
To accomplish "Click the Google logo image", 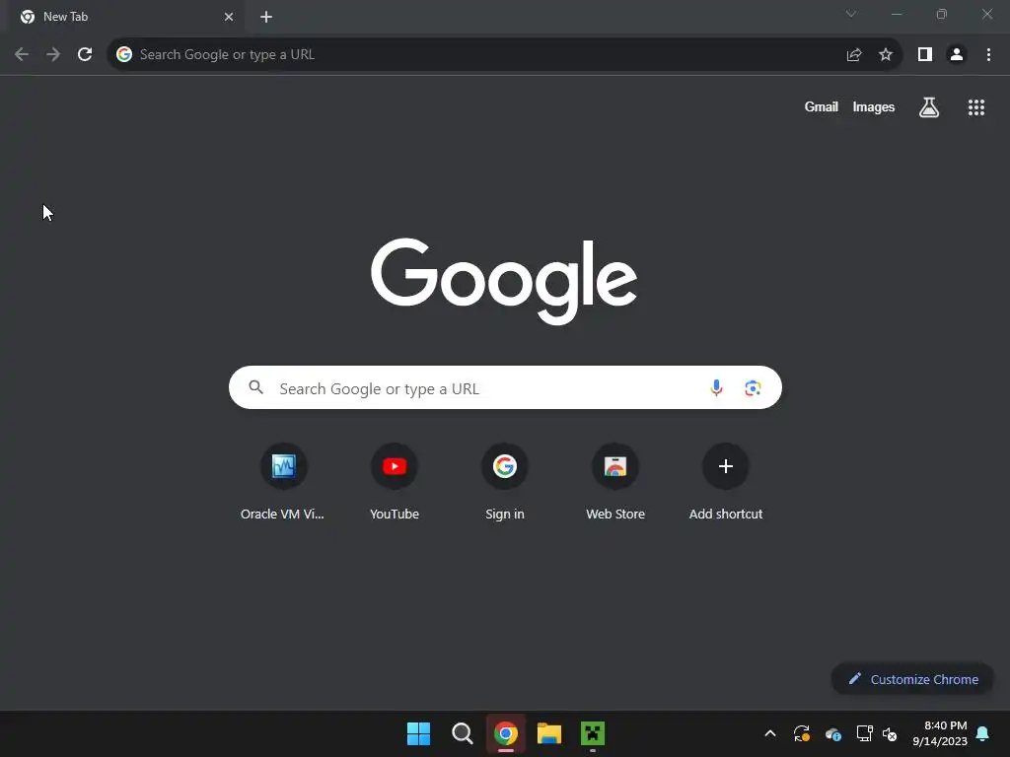I will coord(504,281).
